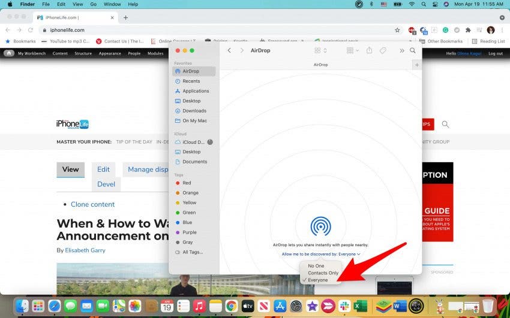Open Downloads folder in Finder sidebar
Viewport: 510px width, 318px height.
(194, 111)
